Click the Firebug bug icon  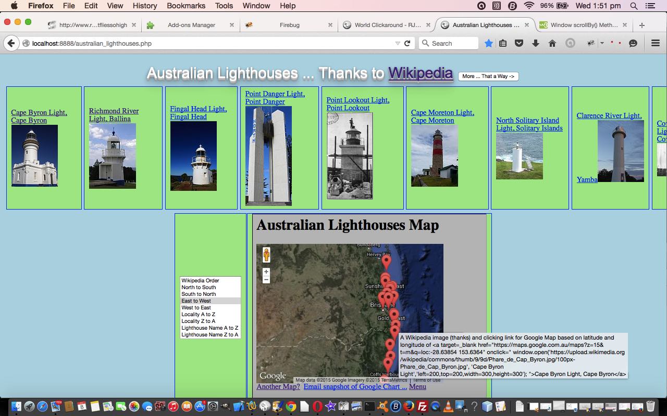591,43
